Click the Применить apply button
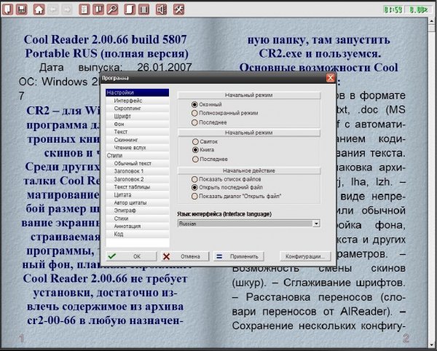 pos(239,256)
